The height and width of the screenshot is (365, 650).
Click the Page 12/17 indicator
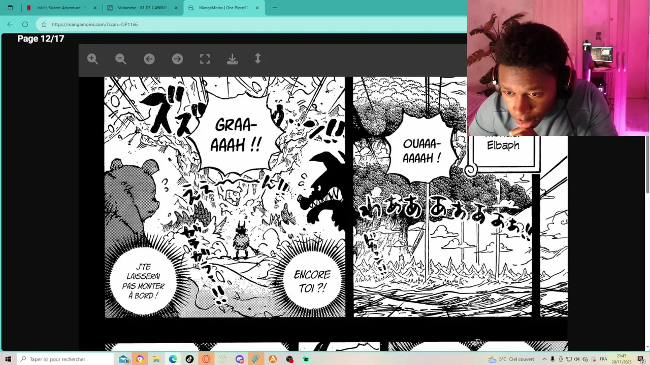click(41, 39)
